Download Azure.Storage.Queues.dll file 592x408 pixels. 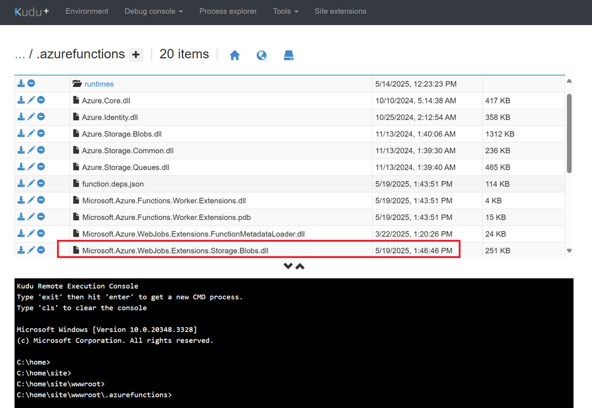pos(21,167)
